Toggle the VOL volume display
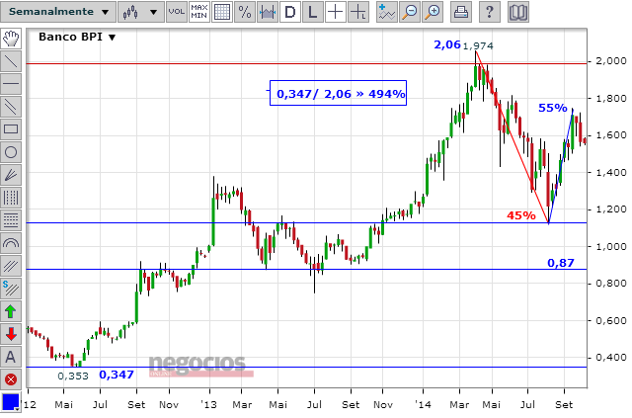 pos(177,12)
